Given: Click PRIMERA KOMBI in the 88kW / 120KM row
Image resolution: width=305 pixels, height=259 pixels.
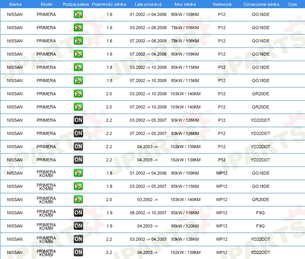Looking at the screenshot, I should click(x=46, y=227).
